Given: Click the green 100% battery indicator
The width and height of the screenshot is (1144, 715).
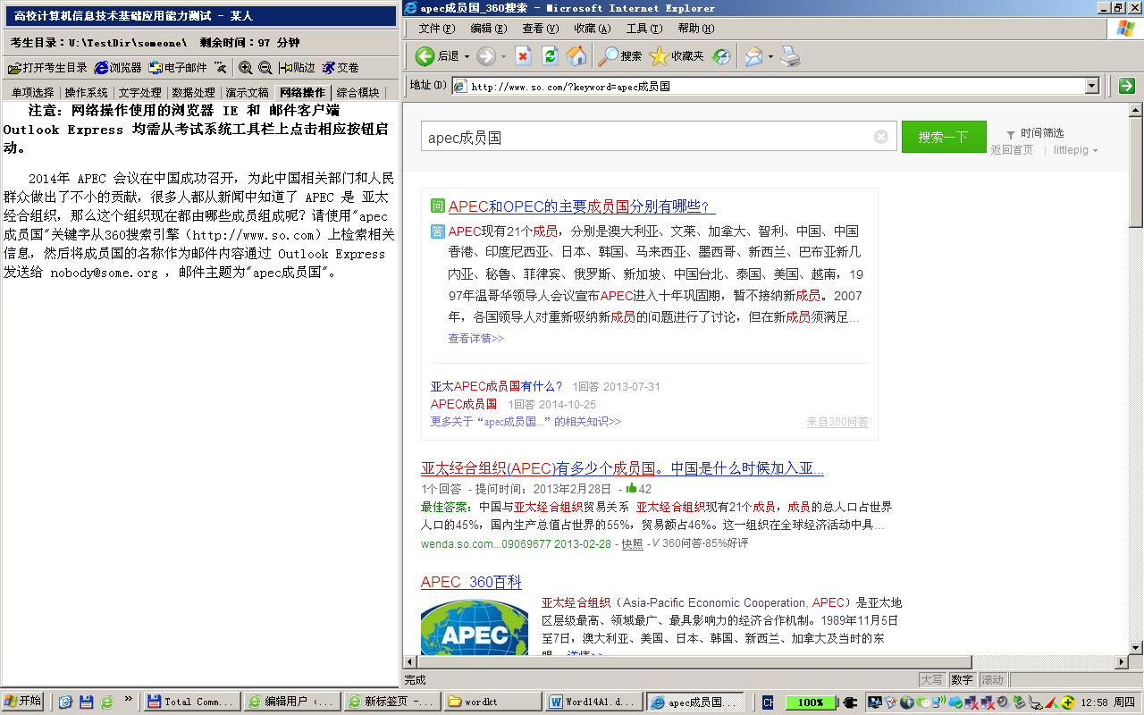Looking at the screenshot, I should click(811, 702).
